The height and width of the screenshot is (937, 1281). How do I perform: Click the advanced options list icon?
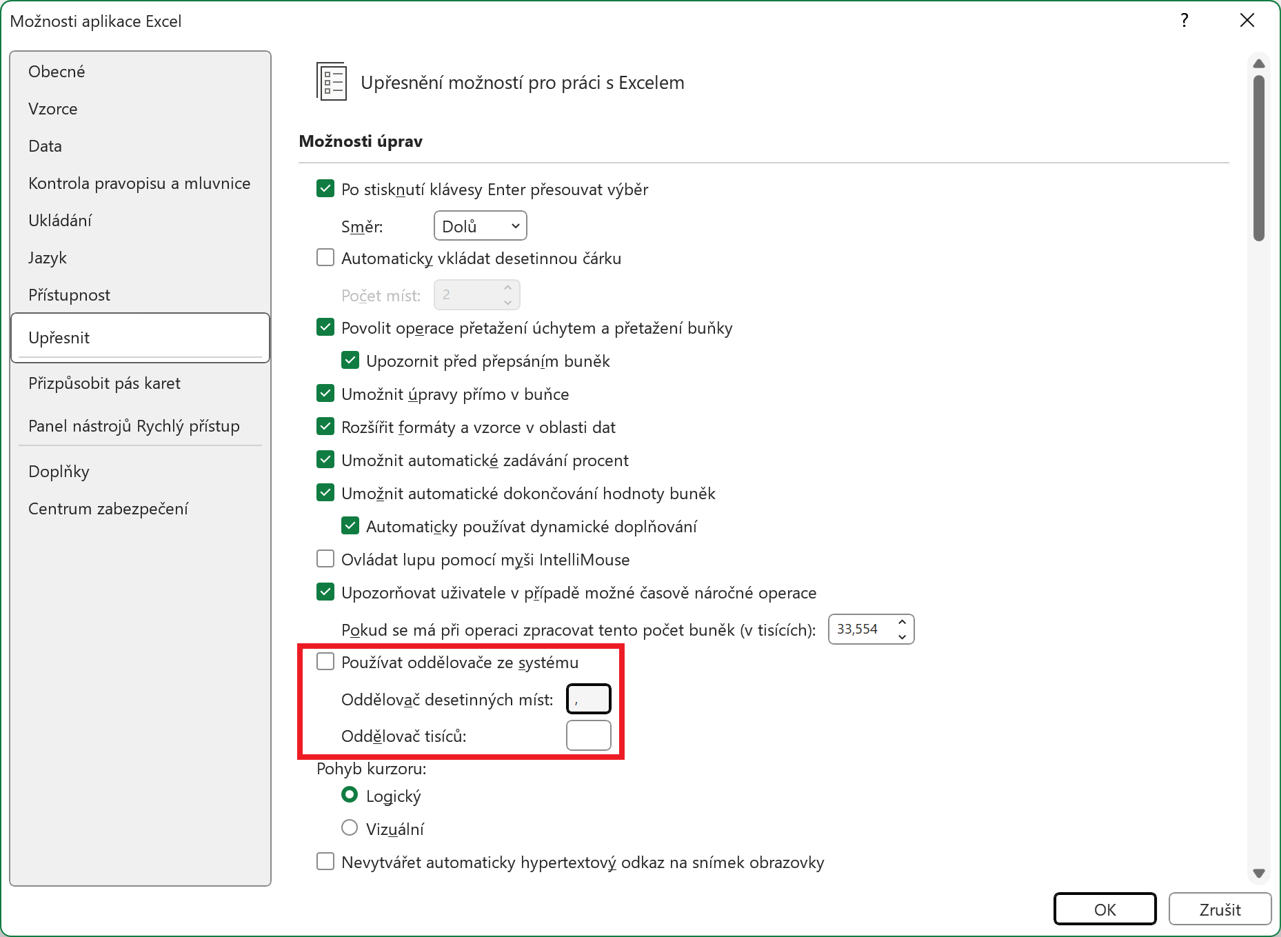coord(331,81)
